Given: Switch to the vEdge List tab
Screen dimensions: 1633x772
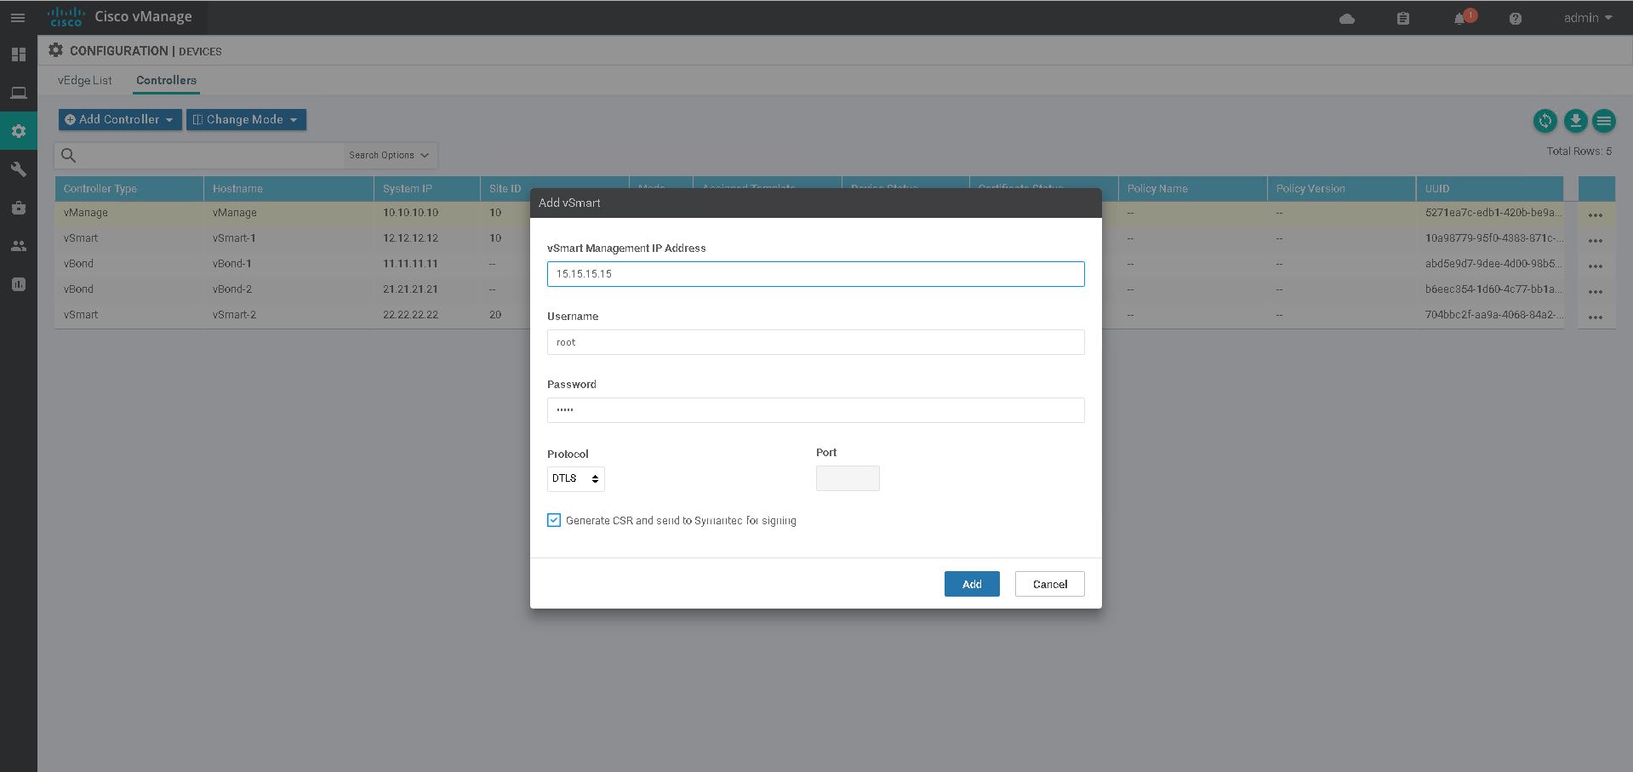Looking at the screenshot, I should [x=85, y=80].
